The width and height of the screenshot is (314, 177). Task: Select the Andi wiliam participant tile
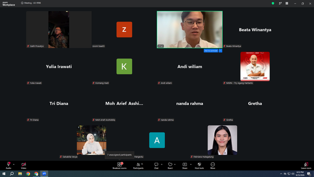(190, 66)
